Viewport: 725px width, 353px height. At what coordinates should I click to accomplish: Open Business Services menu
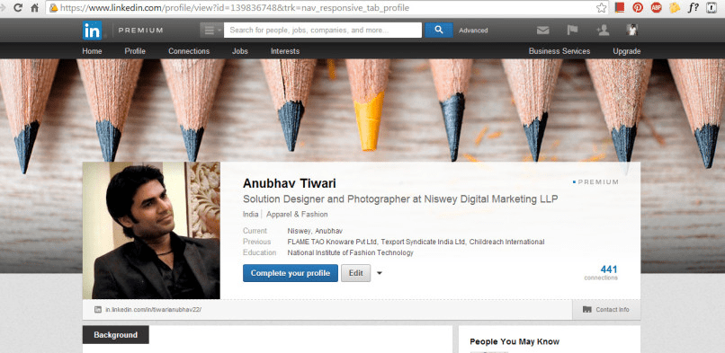(559, 51)
